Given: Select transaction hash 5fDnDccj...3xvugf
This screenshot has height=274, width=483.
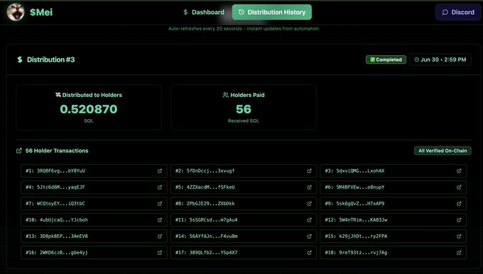Looking at the screenshot, I should pyautogui.click(x=210, y=171).
